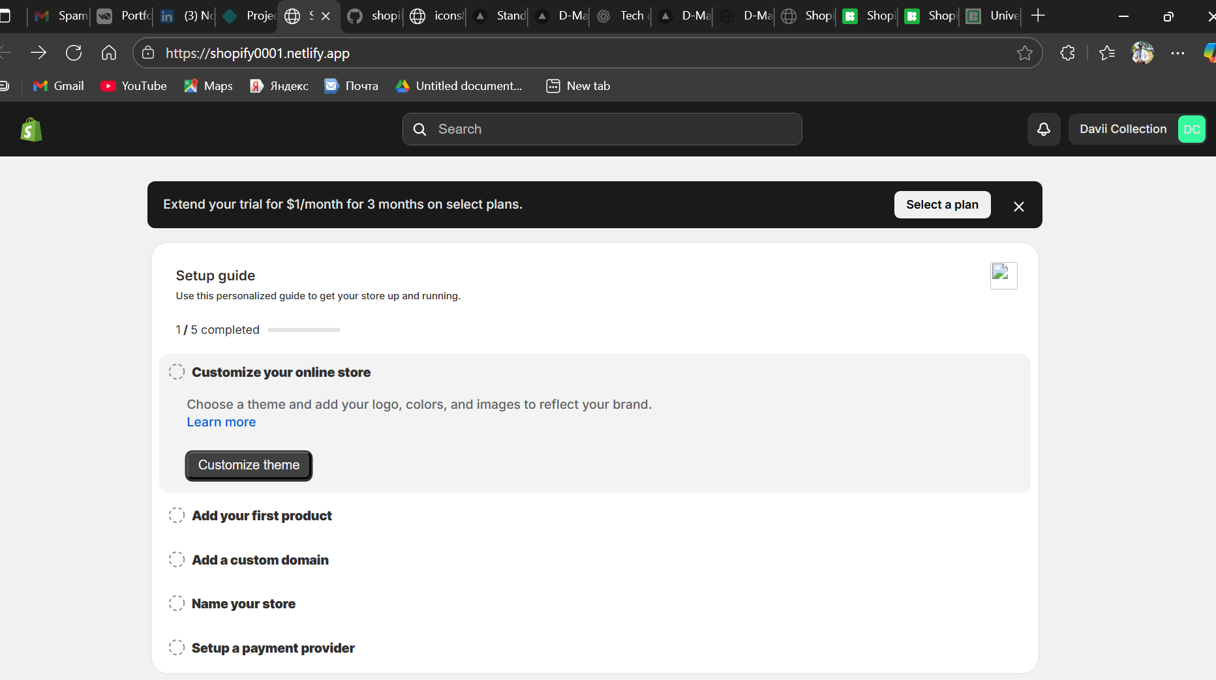Open the browser settings menu

pos(1178,53)
